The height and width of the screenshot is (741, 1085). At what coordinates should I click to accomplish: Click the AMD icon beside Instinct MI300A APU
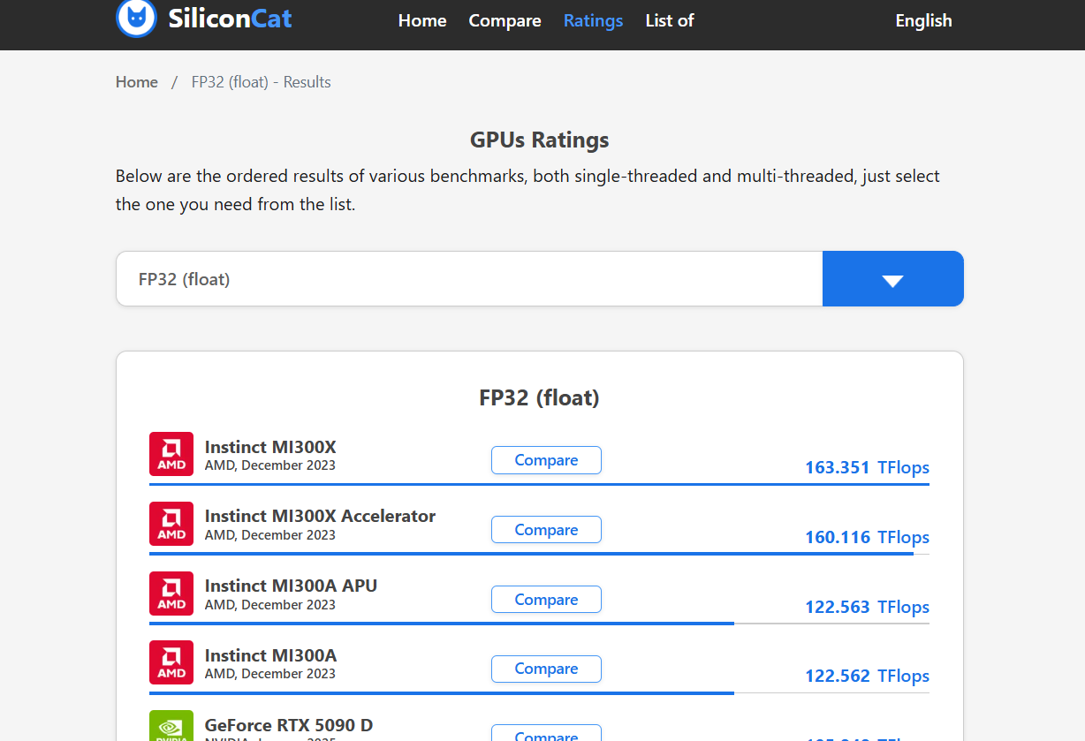click(171, 594)
